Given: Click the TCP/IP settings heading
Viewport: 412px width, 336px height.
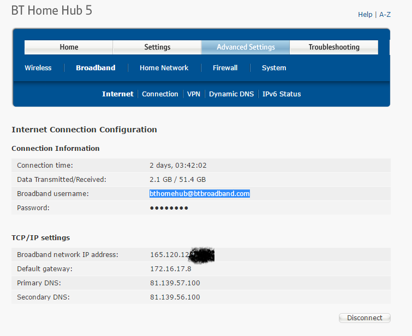Looking at the screenshot, I should click(x=41, y=237).
